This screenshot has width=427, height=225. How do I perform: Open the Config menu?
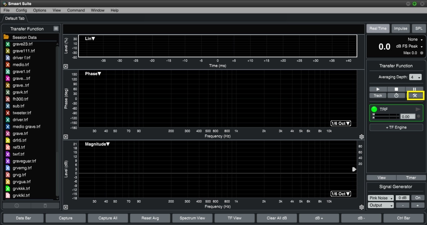point(21,10)
